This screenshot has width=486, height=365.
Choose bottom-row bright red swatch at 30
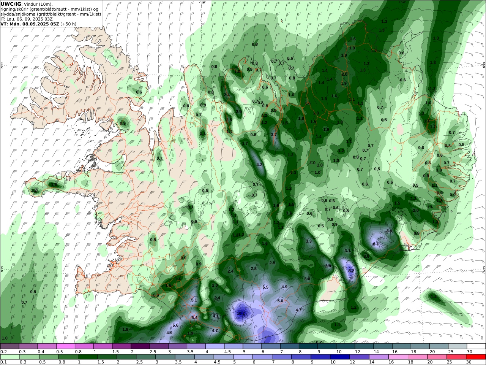[x=477, y=357]
